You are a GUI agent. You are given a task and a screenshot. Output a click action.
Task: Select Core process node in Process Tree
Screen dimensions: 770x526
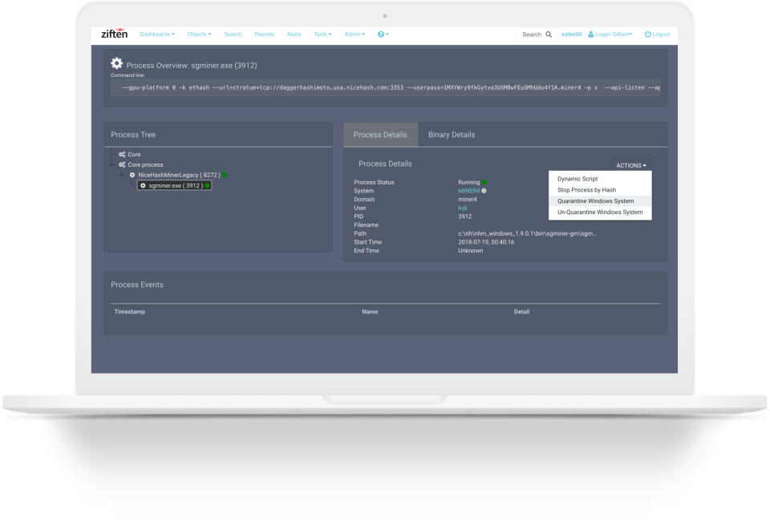(144, 164)
